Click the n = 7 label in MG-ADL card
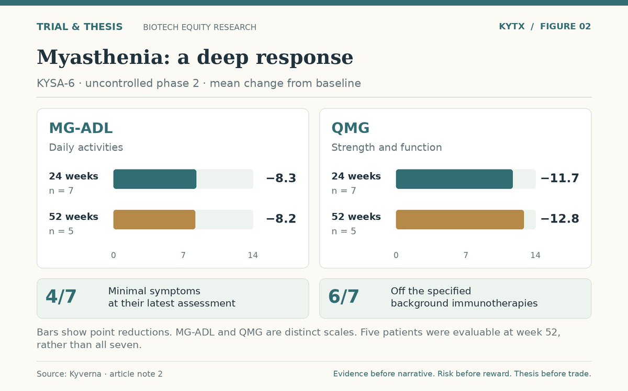The image size is (628, 391). point(61,191)
